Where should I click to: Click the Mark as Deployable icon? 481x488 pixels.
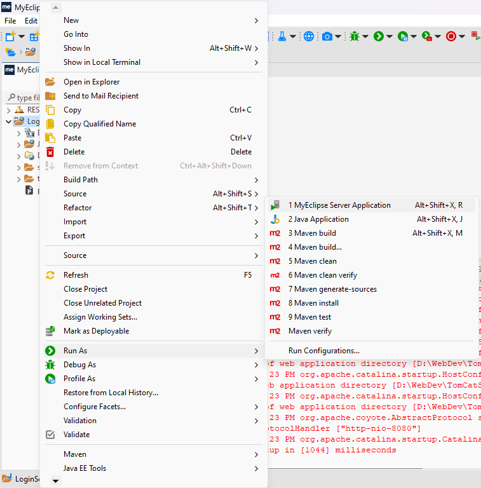coord(50,331)
